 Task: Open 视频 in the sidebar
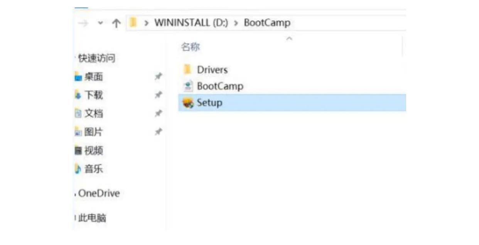coord(94,150)
